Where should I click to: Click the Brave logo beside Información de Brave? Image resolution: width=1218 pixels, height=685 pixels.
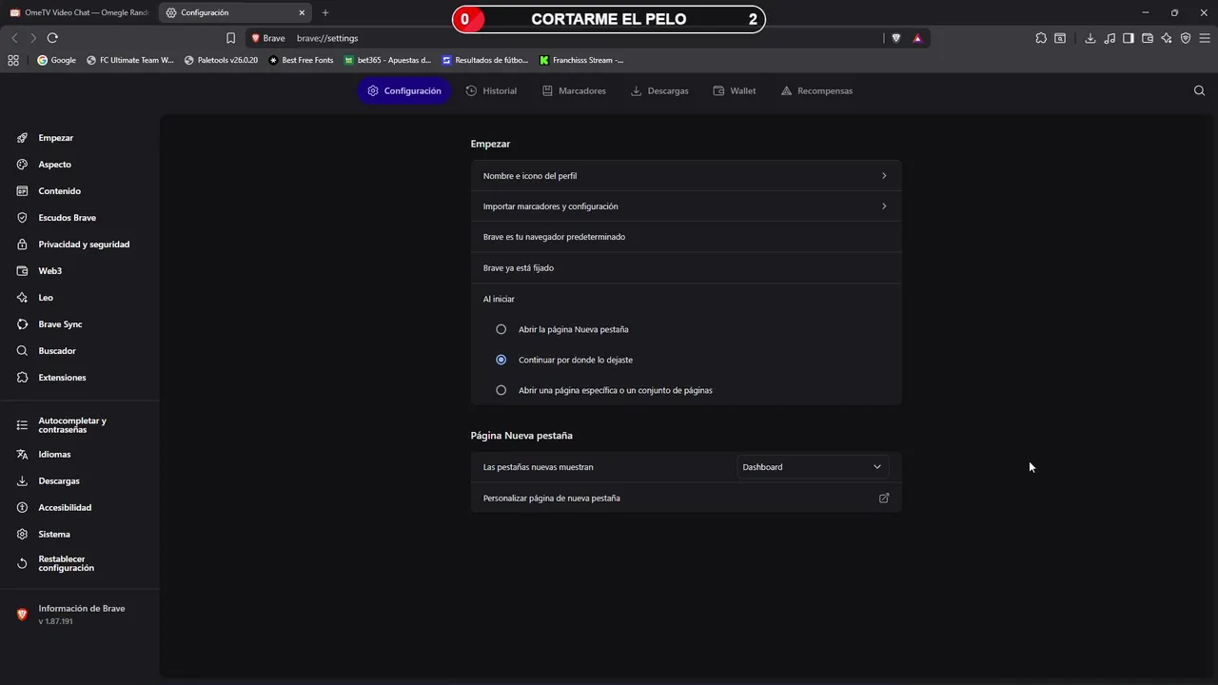pyautogui.click(x=23, y=615)
